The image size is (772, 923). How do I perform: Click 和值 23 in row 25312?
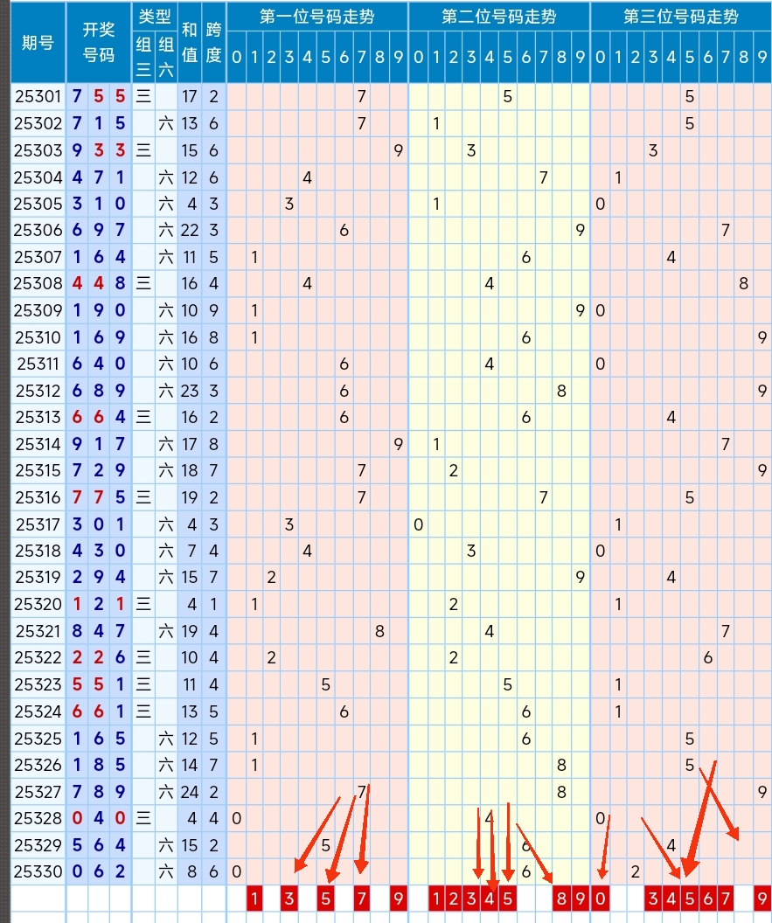tap(190, 391)
